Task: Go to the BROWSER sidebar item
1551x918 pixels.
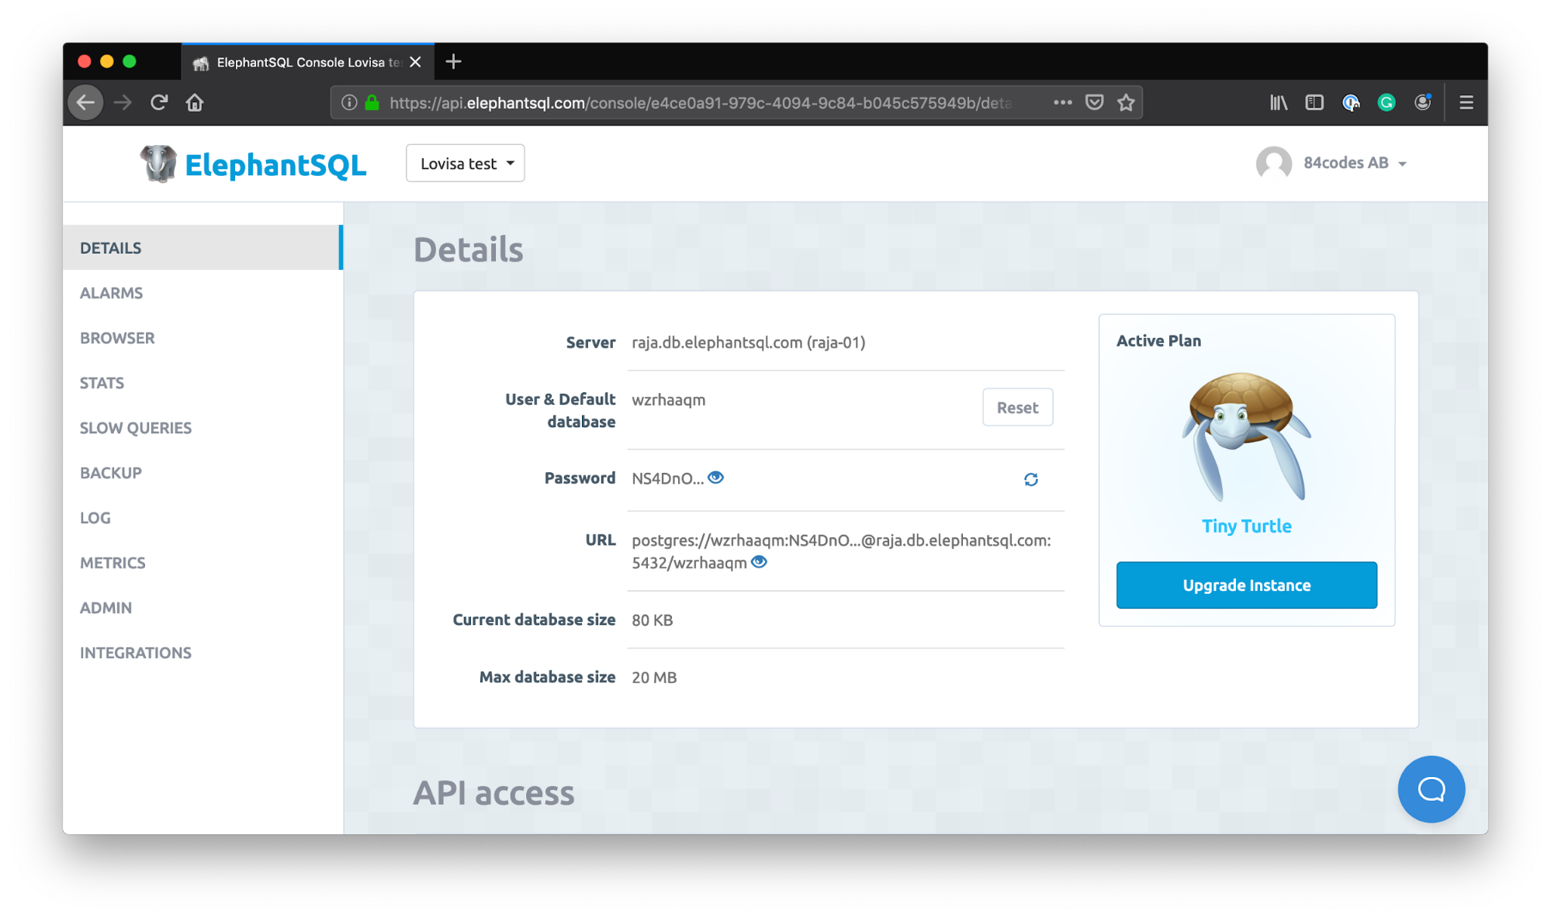Action: (117, 338)
